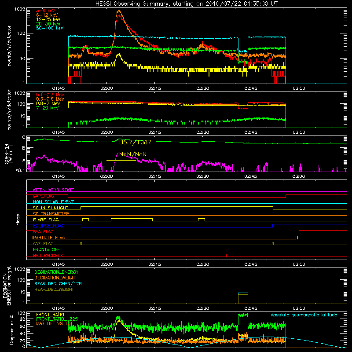Select the BAD_PACKETS flag label
Viewport: 352px width, 352px height.
tap(48, 255)
